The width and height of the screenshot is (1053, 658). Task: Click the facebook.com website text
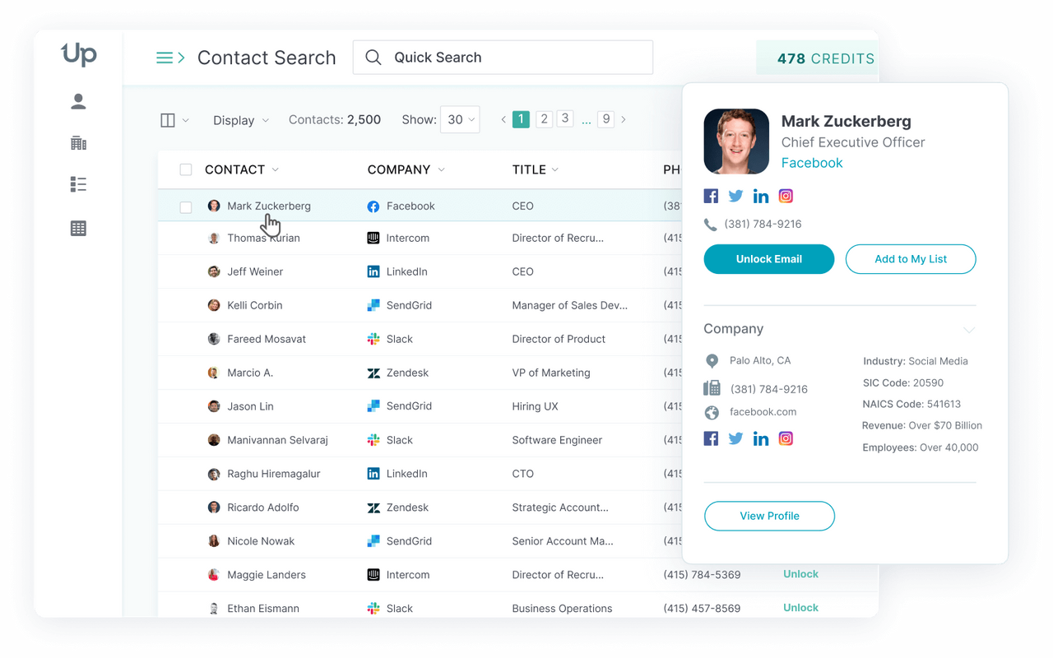(763, 412)
